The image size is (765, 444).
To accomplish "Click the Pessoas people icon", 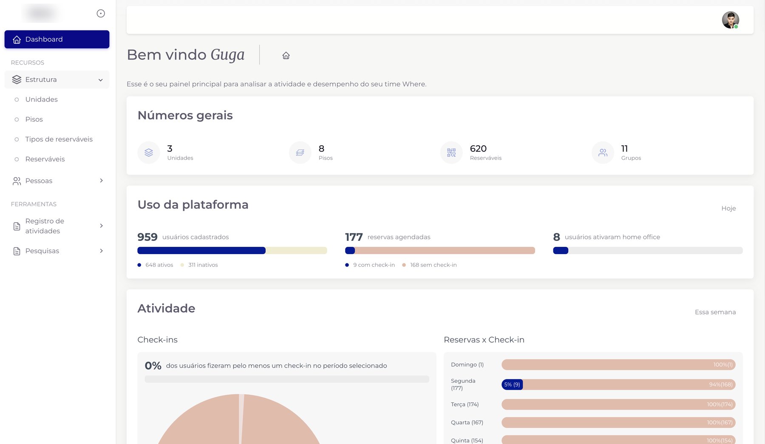I will 17,181.
